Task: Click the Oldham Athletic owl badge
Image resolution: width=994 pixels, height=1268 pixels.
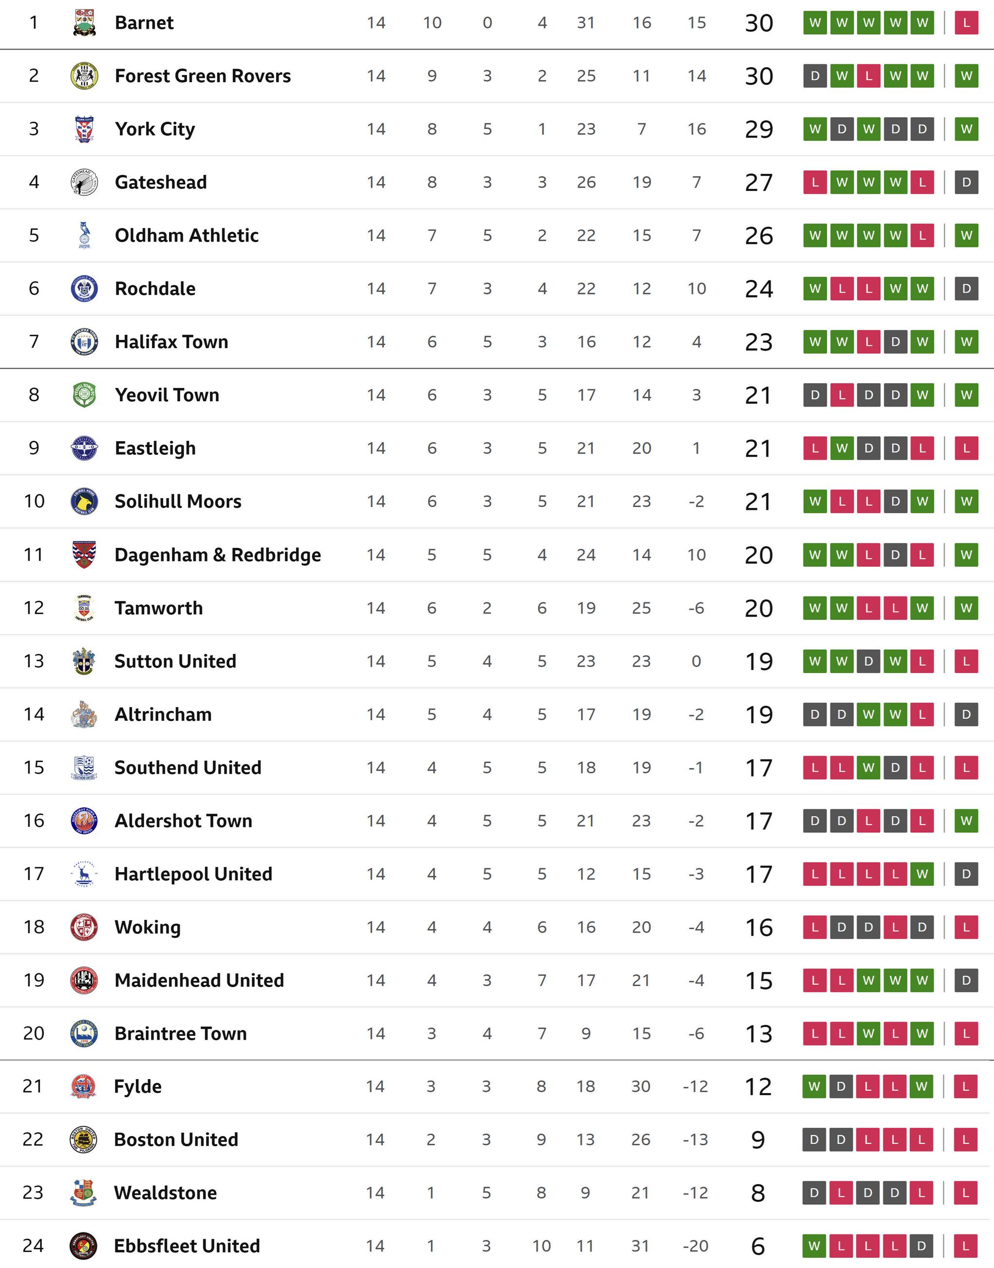Action: click(84, 235)
